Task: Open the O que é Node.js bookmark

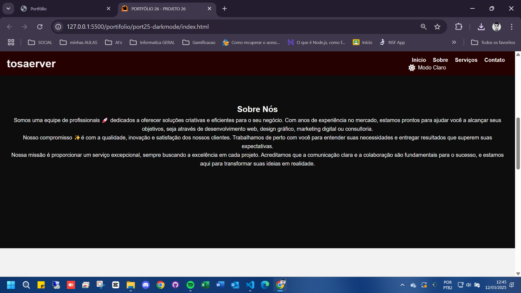Action: click(x=316, y=42)
